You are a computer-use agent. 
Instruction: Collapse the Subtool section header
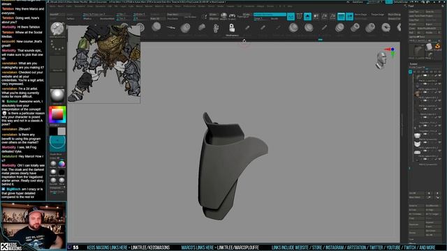tap(413, 63)
